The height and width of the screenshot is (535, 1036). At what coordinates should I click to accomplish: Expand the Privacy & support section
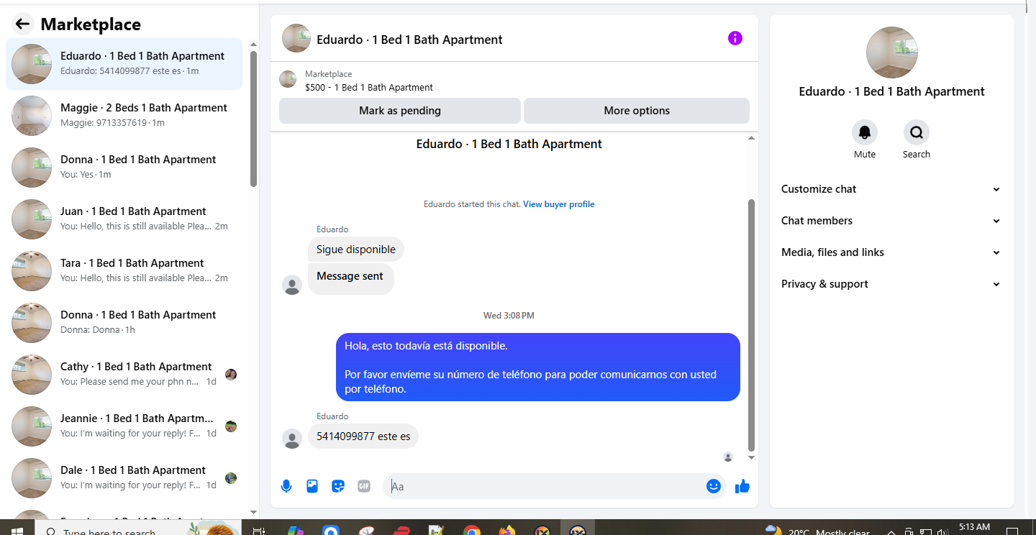[891, 284]
